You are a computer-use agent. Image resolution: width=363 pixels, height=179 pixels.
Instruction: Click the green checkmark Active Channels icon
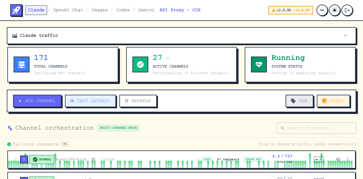point(140,64)
